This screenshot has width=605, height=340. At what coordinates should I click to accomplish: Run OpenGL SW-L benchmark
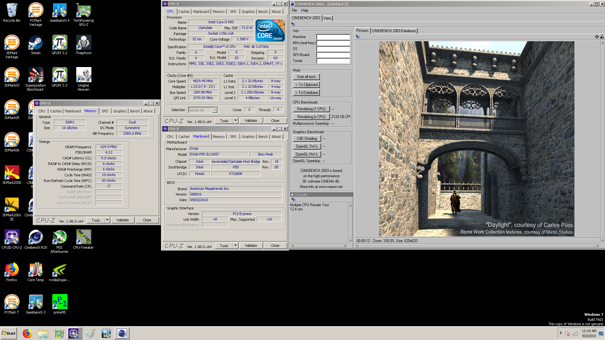click(x=307, y=146)
